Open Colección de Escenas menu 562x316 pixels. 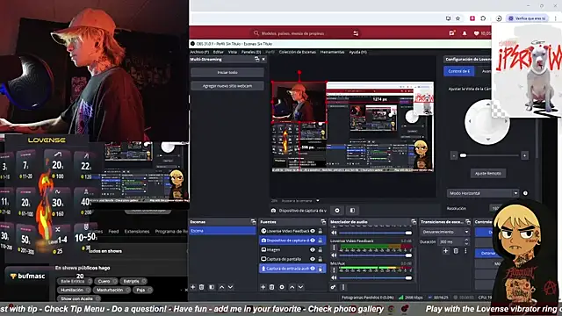(x=298, y=52)
